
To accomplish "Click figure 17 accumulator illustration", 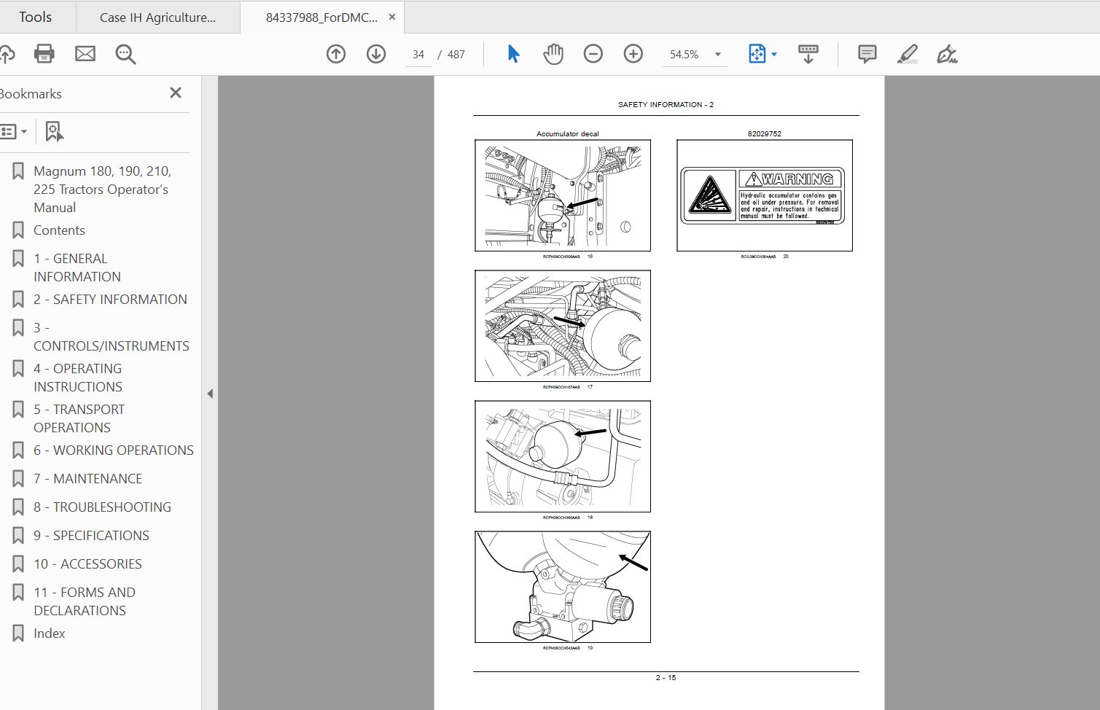I will [563, 326].
